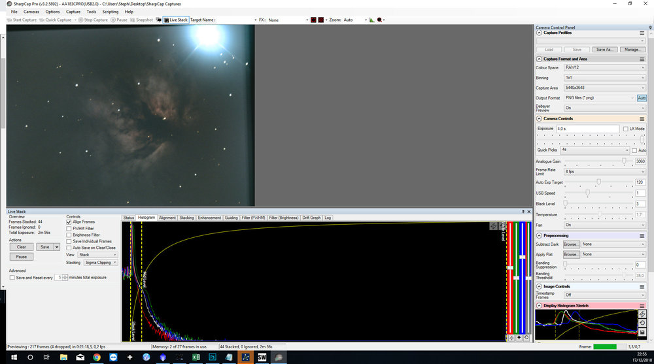This screenshot has height=364, width=654.
Task: Enable the LX Mode checkbox
Action: 625,129
